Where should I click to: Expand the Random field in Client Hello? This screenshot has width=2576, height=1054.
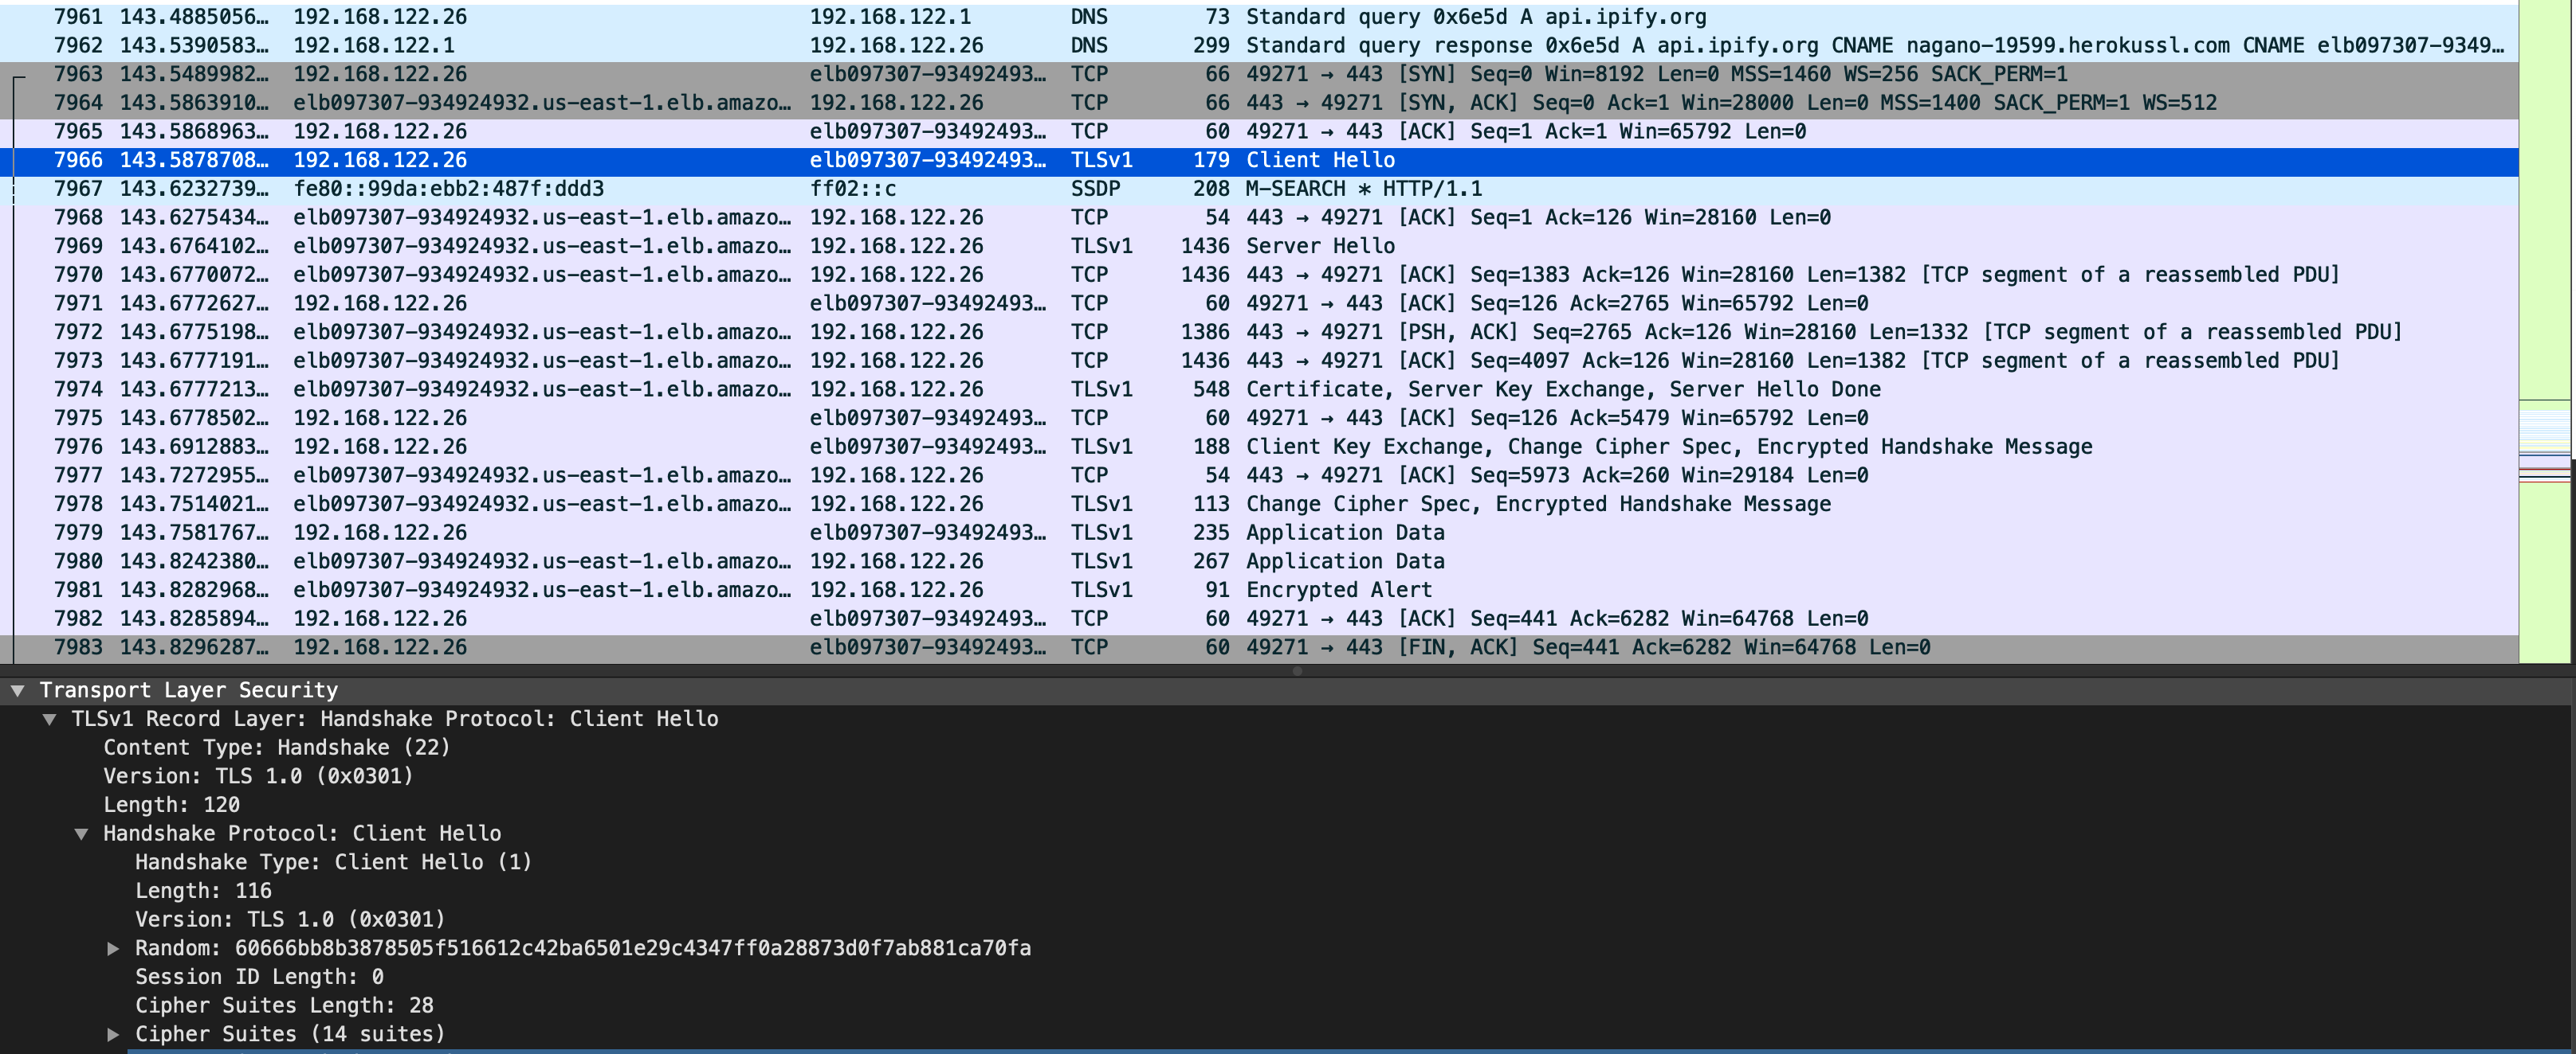point(113,948)
